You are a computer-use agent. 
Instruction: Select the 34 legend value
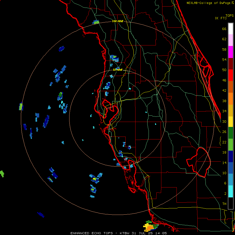coord(224,111)
